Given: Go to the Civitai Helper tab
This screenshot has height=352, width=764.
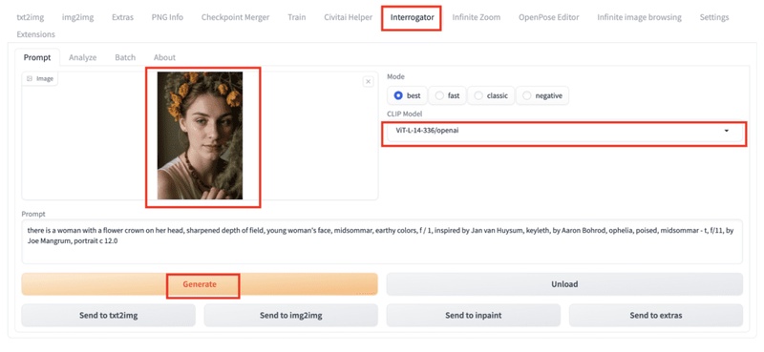Looking at the screenshot, I should coord(348,17).
